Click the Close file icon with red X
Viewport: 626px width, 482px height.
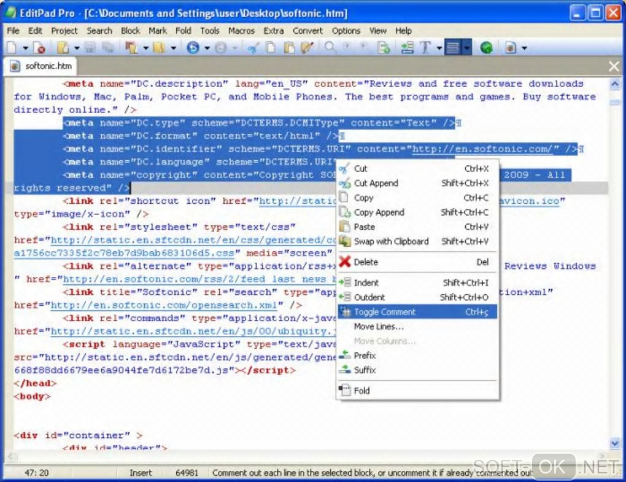pyautogui.click(x=39, y=48)
